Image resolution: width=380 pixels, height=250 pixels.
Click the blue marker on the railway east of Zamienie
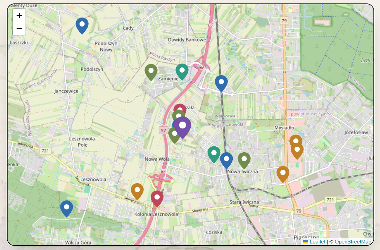[221, 84]
